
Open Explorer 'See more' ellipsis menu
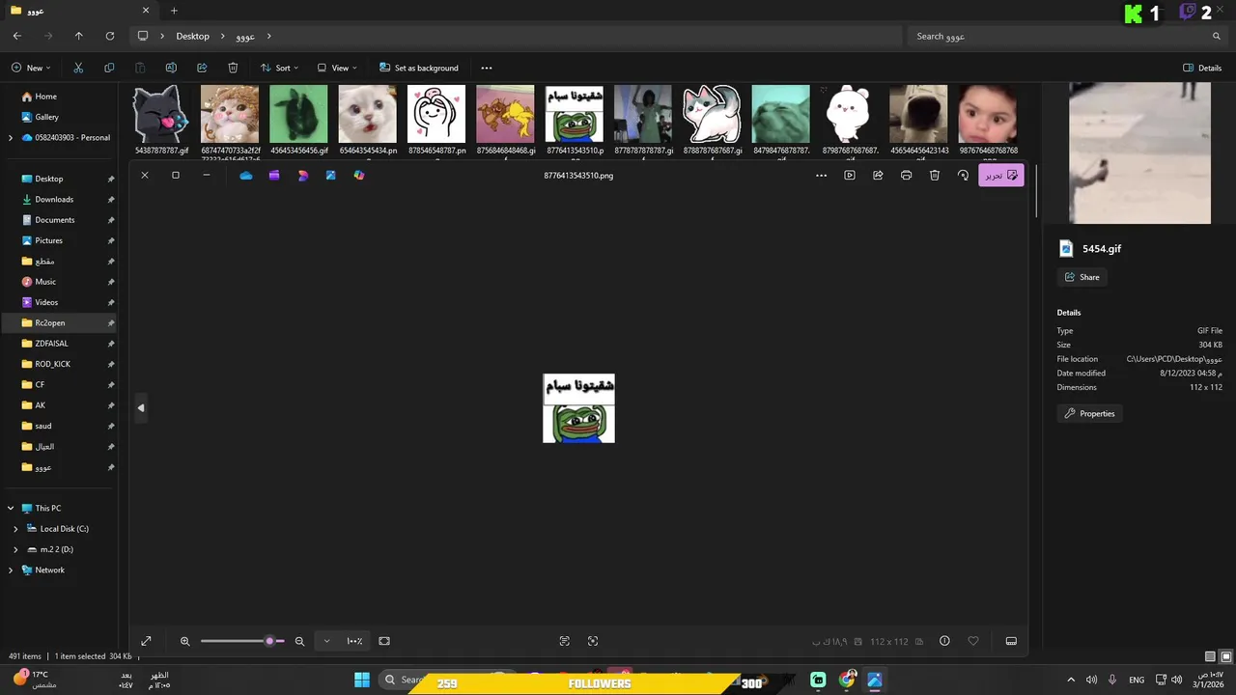coord(487,68)
